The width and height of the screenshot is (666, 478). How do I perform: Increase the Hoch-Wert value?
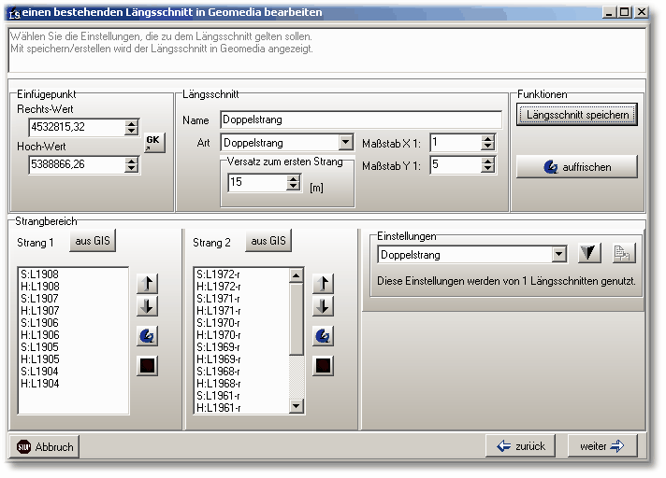pyautogui.click(x=132, y=161)
